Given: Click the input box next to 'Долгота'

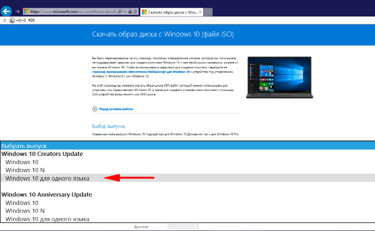Looking at the screenshot, I should (183, 227).
